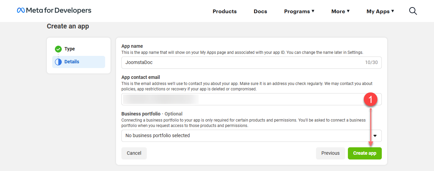This screenshot has width=434, height=171.
Task: Open the Business portfolio dropdown arrow
Action: 375,136
